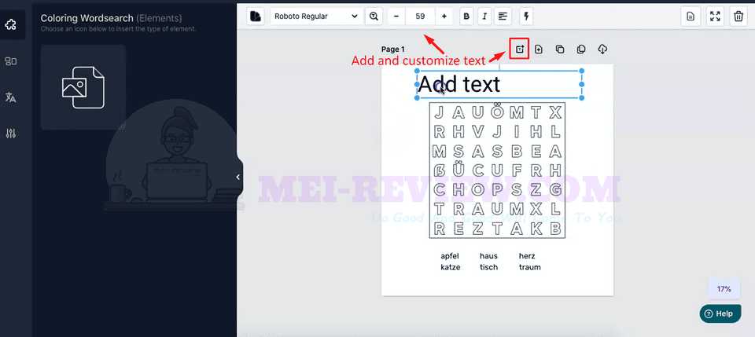Open the puzzle elements sidebar tab
This screenshot has height=337, width=755.
pos(11,24)
